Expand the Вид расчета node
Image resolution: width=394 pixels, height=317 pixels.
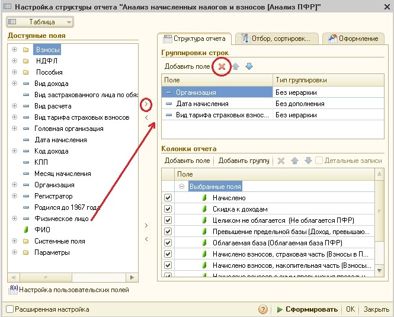[14, 106]
